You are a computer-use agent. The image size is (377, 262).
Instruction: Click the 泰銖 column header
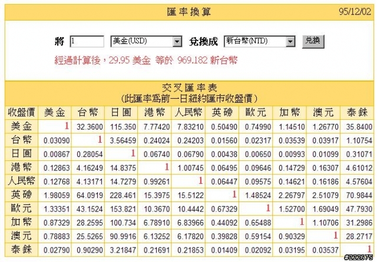[x=357, y=112]
